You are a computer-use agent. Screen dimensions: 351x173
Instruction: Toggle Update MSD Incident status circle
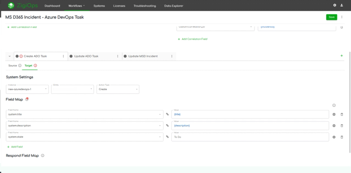pyautogui.click(x=125, y=56)
